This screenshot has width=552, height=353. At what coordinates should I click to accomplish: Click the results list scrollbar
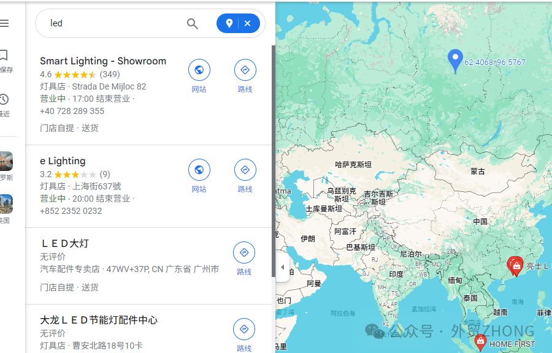click(x=273, y=161)
